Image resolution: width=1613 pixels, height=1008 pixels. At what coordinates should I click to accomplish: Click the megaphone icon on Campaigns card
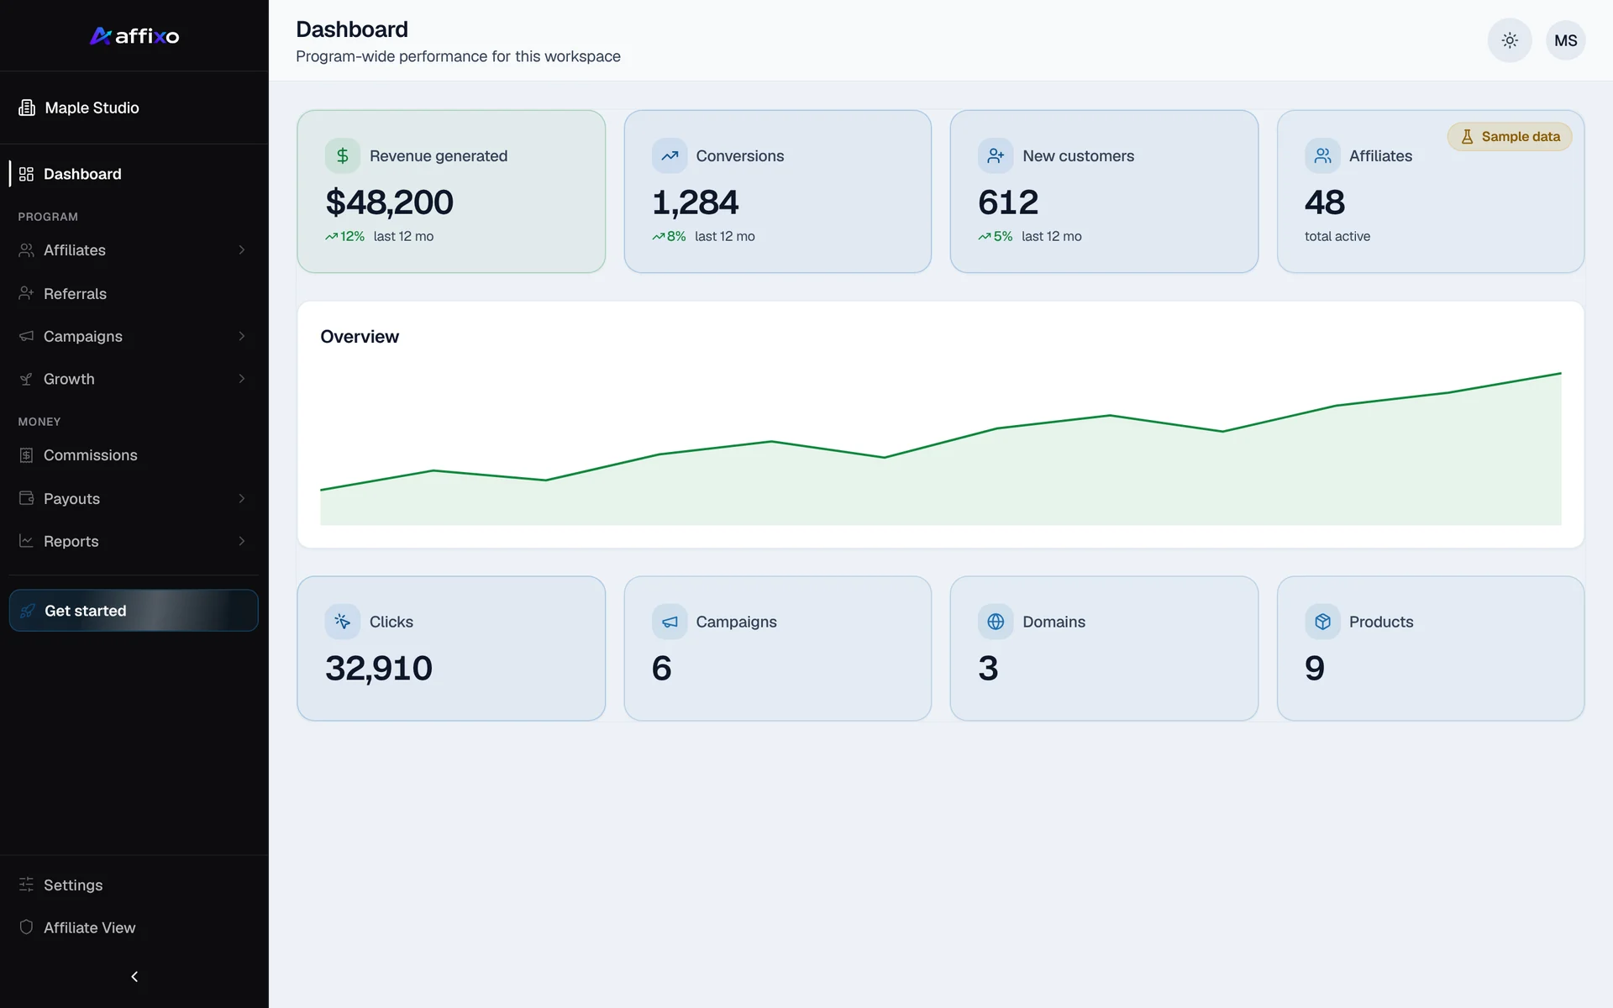click(670, 622)
